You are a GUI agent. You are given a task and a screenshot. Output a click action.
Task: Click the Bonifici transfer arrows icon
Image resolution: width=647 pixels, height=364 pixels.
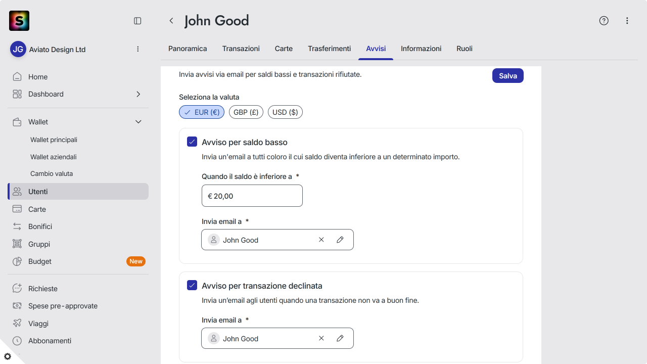tap(17, 226)
